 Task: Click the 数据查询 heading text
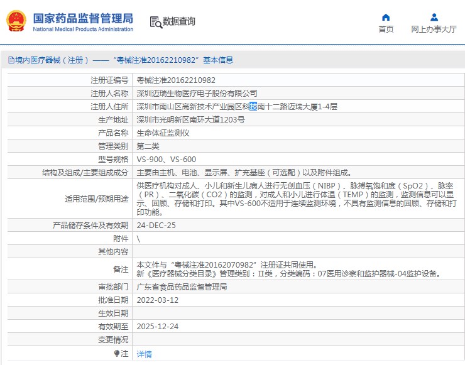click(179, 22)
